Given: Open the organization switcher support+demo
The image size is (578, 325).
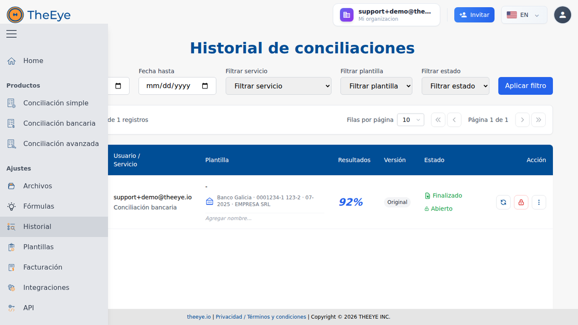Looking at the screenshot, I should point(387,15).
